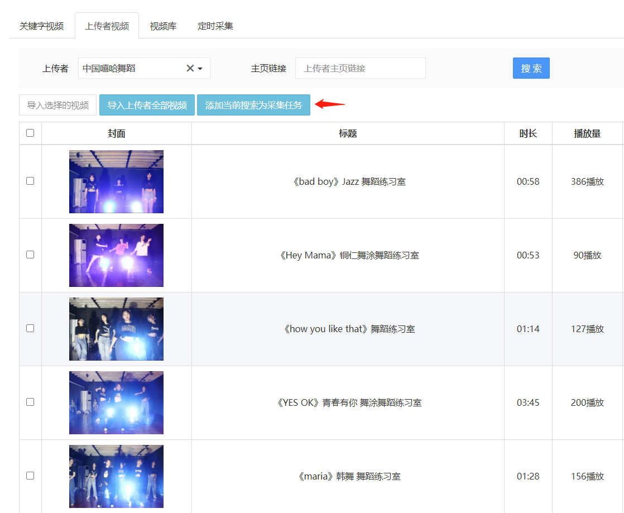Open the 《bad boy》 cover thumbnail
This screenshot has width=624, height=513.
[x=116, y=181]
